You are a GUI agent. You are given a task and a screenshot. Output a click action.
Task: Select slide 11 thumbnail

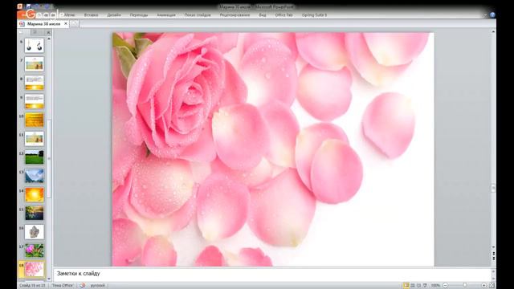pos(34,139)
